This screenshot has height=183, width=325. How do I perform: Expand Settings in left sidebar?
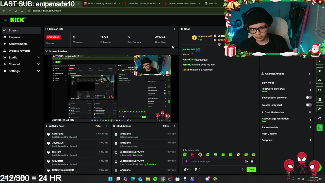(x=39, y=71)
